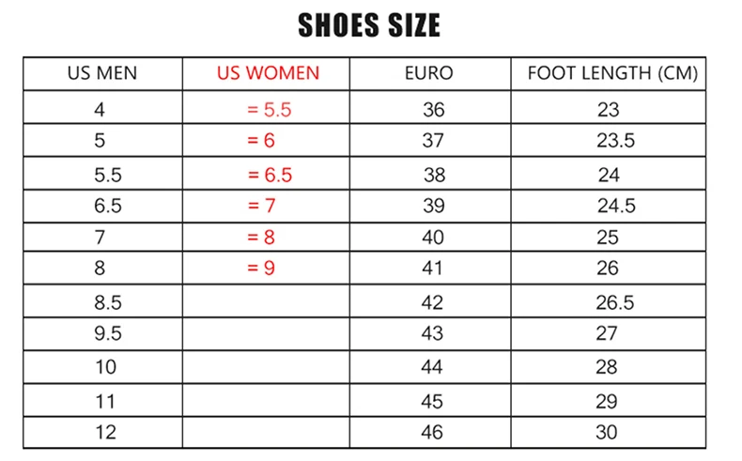Select the red = 6.5 value
The image size is (742, 461).
tap(270, 175)
